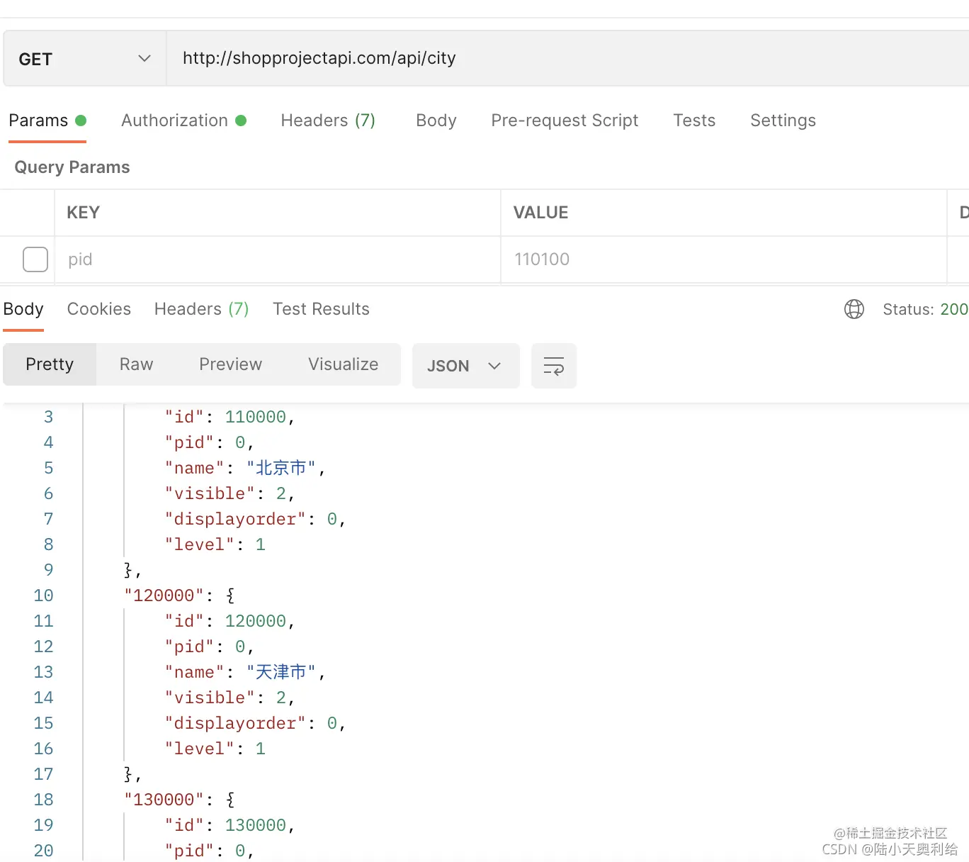969x862 pixels.
Task: Select the Pretty view
Action: coord(50,364)
